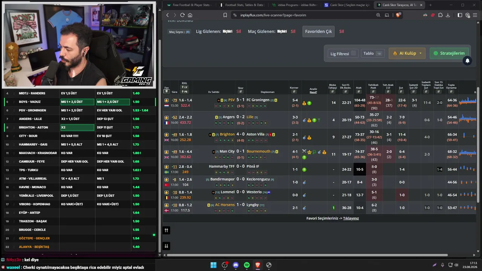Click bomb analysis icon in Lommel row
Viewport: 482px width, 271px height.
tap(304, 195)
